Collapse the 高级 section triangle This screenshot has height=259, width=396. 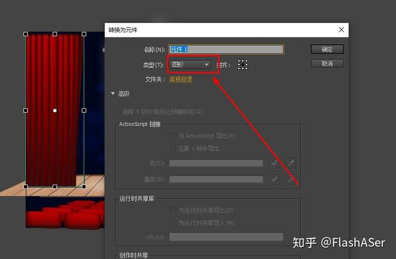(113, 94)
